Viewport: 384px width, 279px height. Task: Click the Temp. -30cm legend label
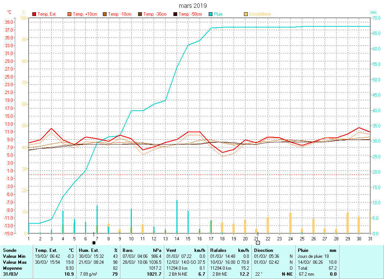[155, 14]
